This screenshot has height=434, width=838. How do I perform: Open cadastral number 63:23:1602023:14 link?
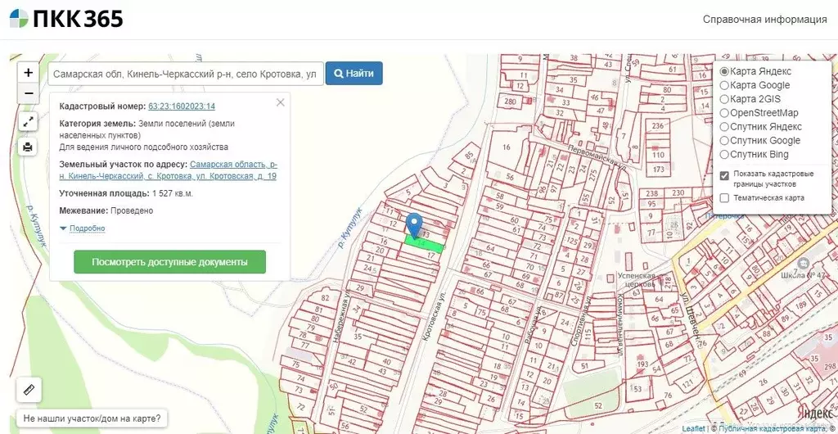[182, 106]
